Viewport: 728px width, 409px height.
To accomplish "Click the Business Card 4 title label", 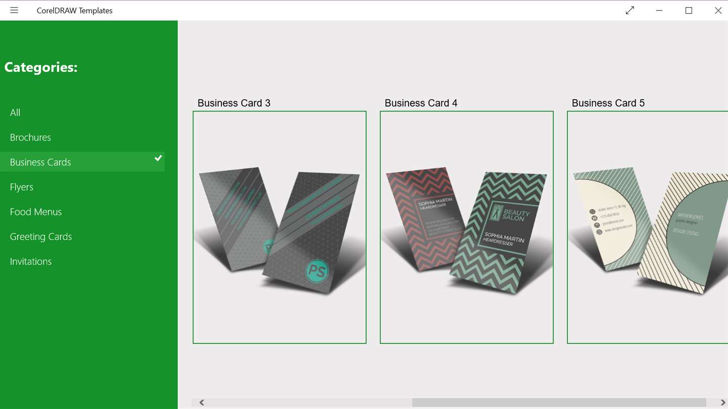I will 421,103.
